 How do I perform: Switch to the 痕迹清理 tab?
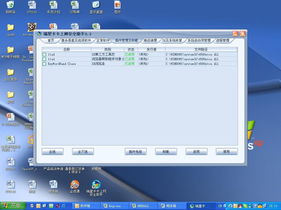pos(150,40)
